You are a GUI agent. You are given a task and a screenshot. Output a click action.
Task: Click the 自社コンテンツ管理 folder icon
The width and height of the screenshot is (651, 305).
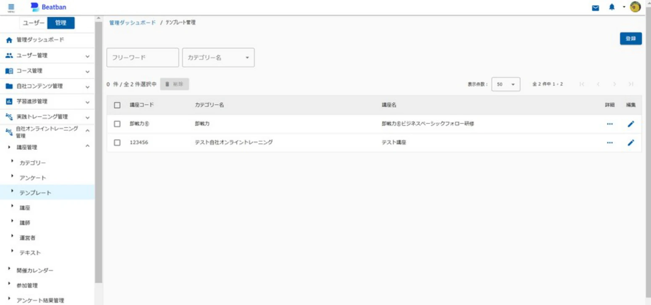tap(9, 86)
